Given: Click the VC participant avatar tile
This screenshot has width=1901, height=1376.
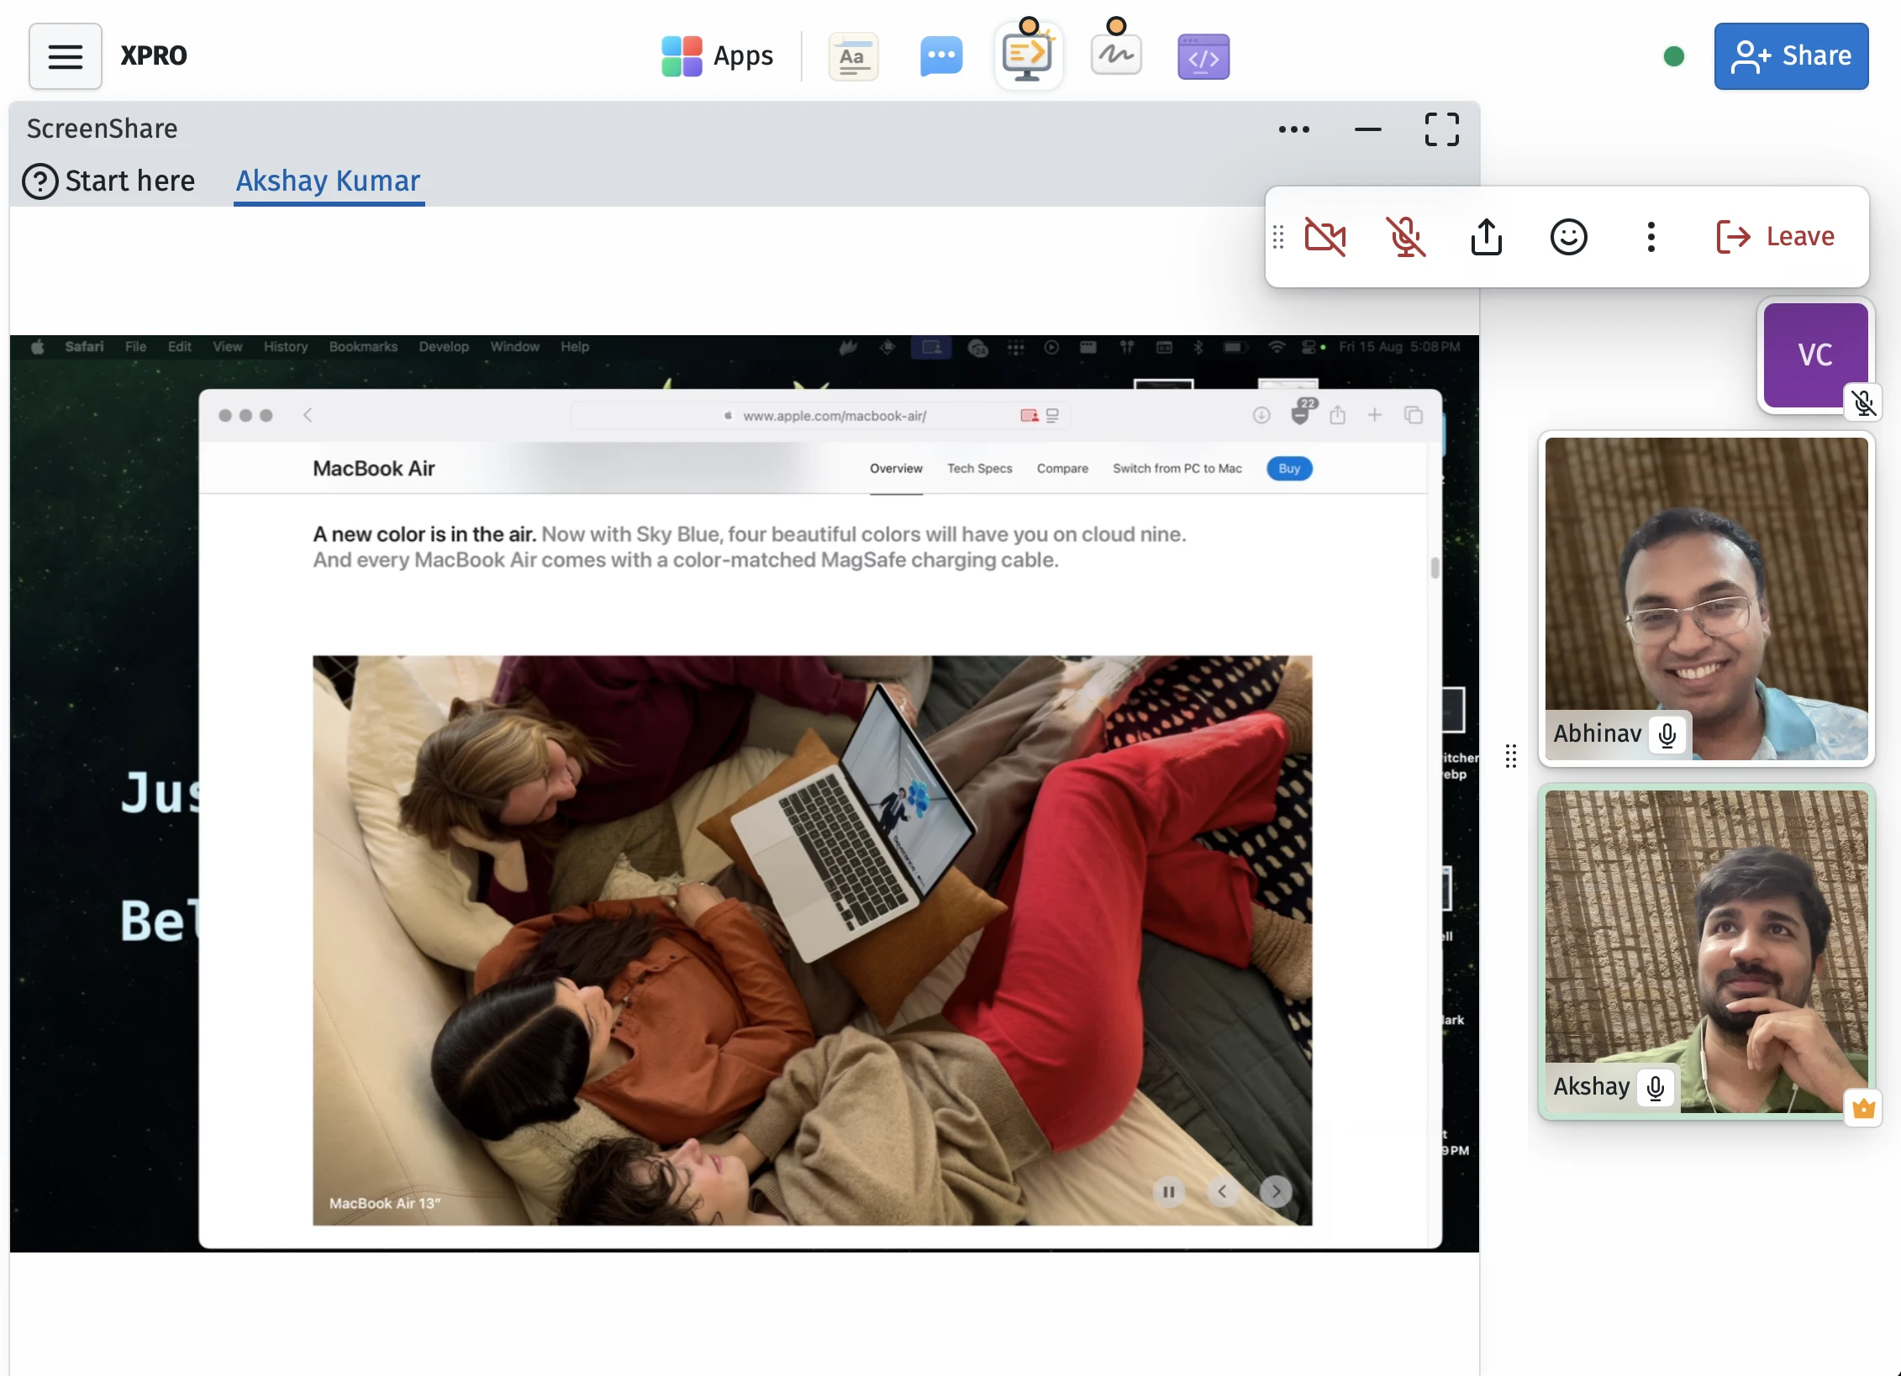Looking at the screenshot, I should click(x=1814, y=355).
